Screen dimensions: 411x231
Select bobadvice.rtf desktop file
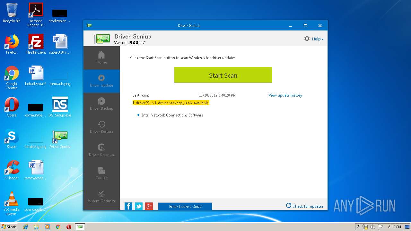[36, 76]
